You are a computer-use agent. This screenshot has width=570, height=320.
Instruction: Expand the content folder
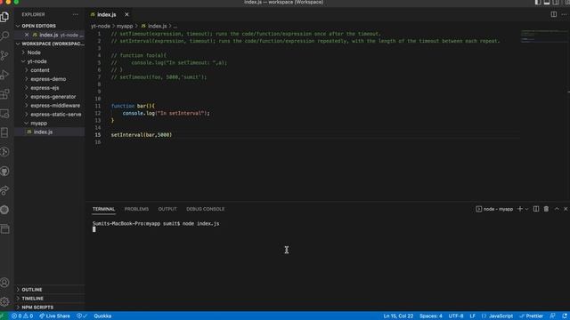pyautogui.click(x=39, y=70)
